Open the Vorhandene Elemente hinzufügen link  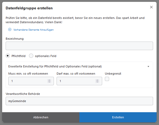click(x=34, y=30)
